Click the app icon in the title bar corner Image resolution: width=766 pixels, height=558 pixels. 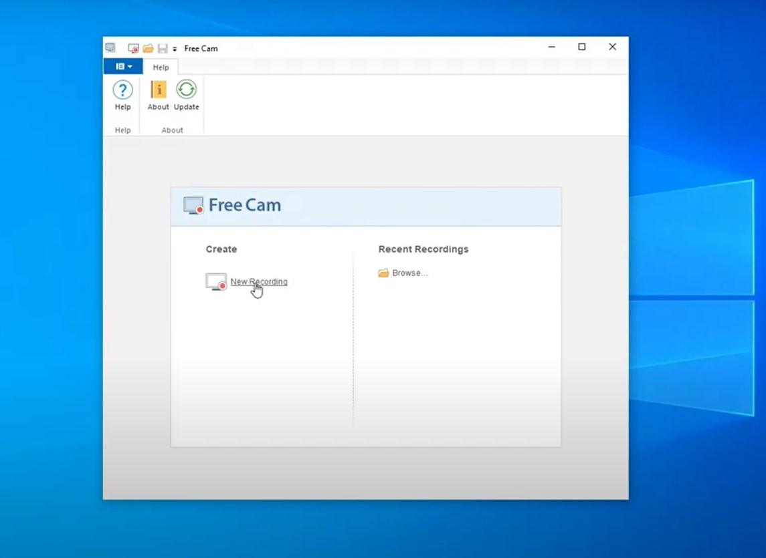coord(110,47)
